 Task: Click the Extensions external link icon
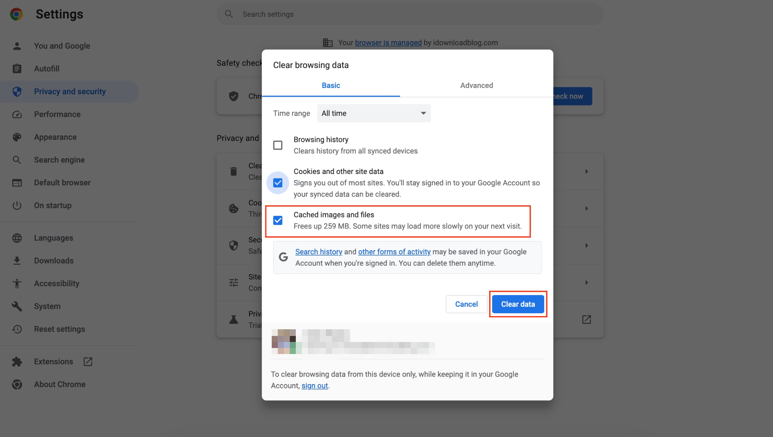88,361
